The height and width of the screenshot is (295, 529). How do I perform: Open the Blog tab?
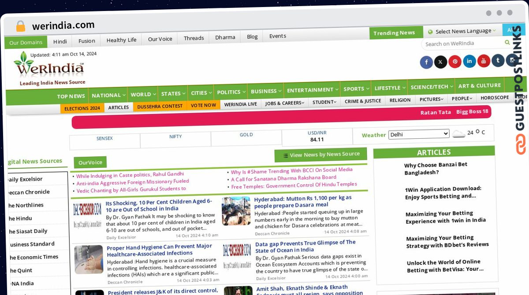click(252, 37)
